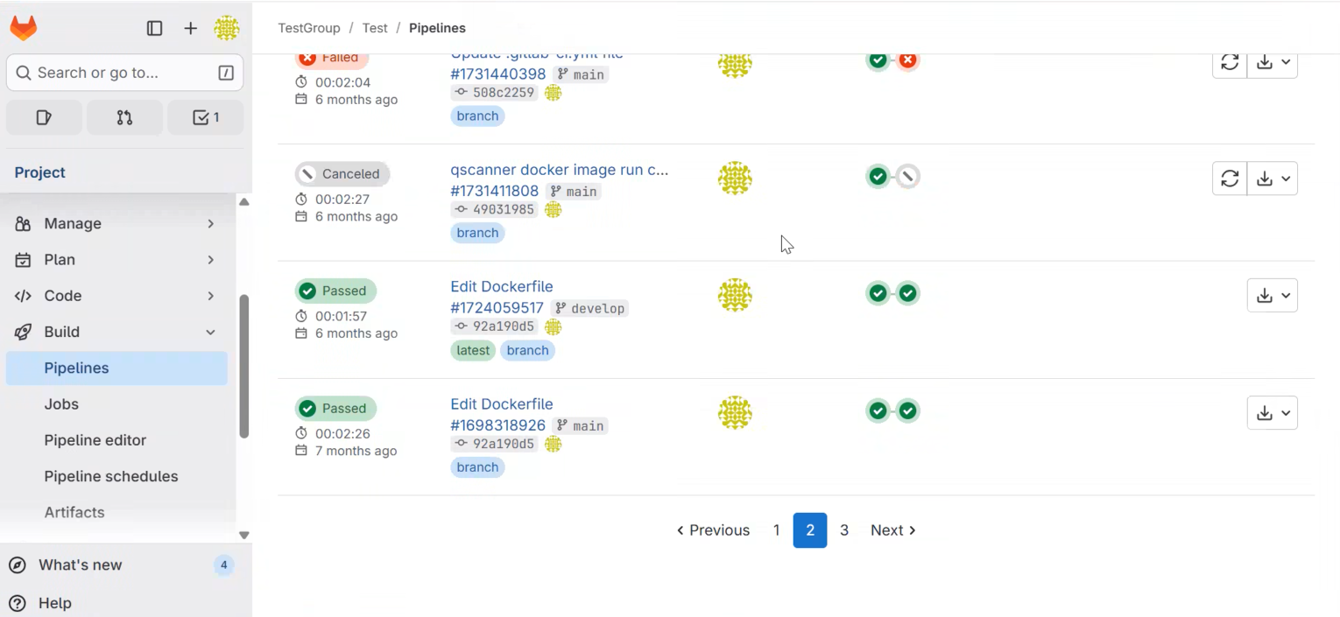
Task: Click the sidebar scrollbar thumb
Action: pos(244,366)
